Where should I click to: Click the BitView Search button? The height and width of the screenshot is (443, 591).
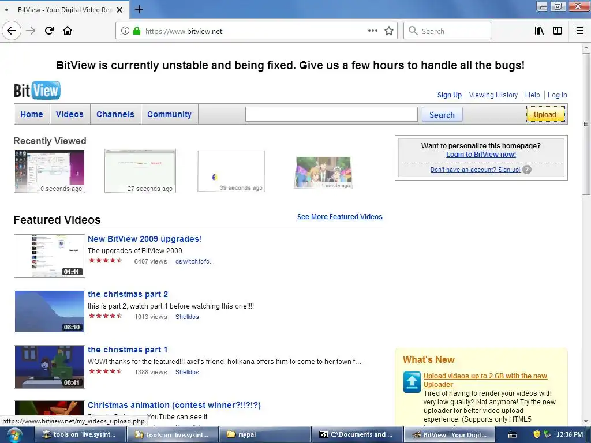point(442,115)
